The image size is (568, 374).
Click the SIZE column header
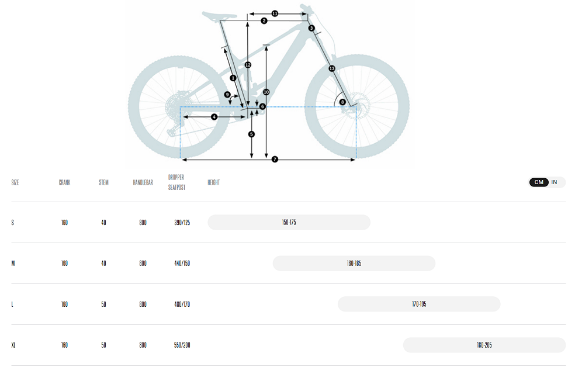(x=15, y=182)
